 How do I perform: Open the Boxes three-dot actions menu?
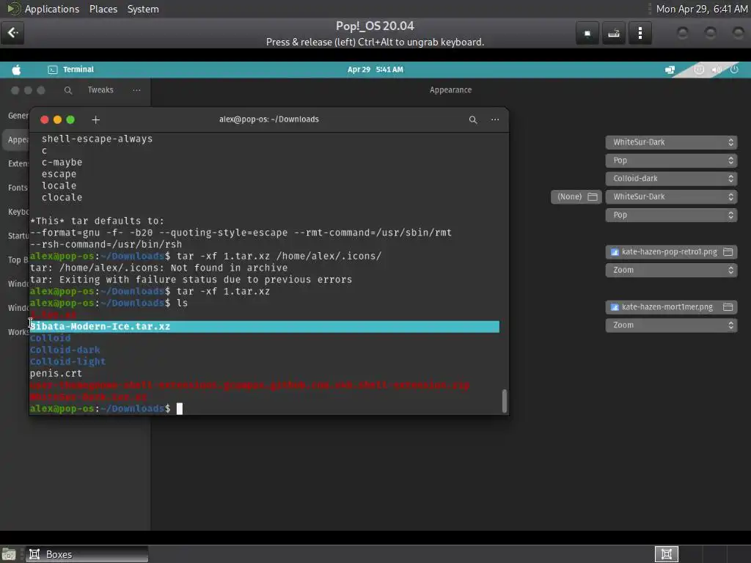[x=640, y=33]
